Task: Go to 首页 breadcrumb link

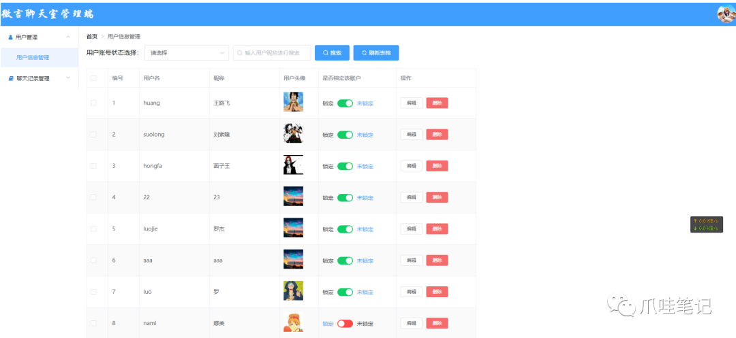Action: point(92,37)
